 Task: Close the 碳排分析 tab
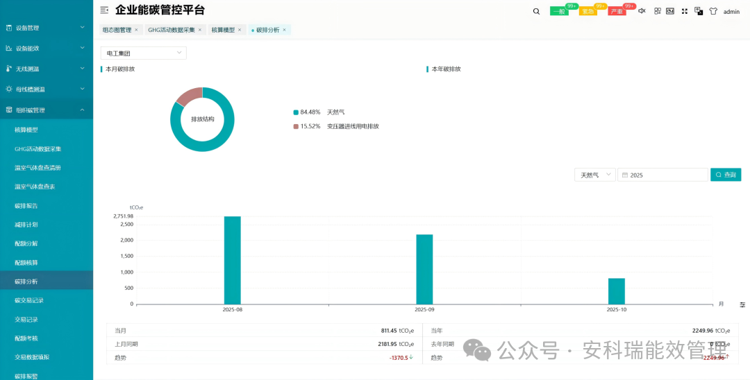point(284,30)
